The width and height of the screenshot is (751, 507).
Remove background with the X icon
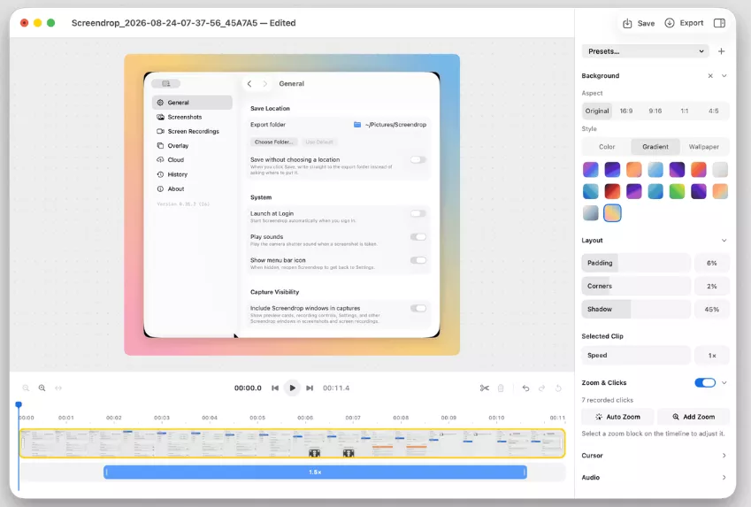[x=710, y=76]
